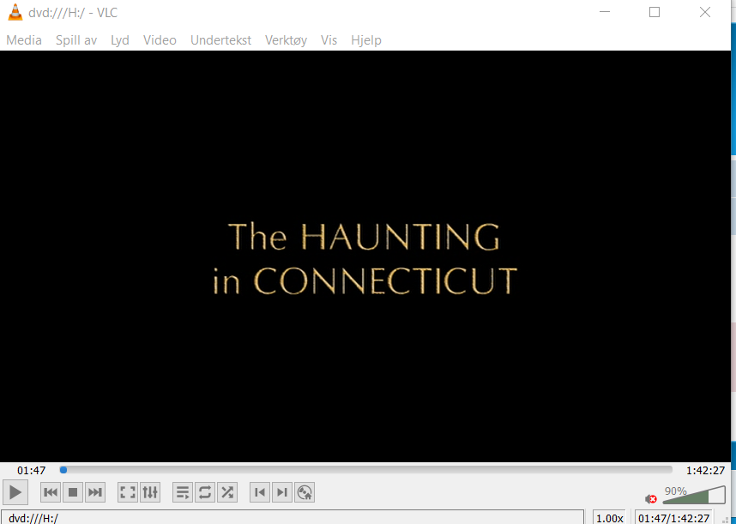Click the dvd:///H:/ status bar text
This screenshot has height=524, width=736.
pos(33,518)
